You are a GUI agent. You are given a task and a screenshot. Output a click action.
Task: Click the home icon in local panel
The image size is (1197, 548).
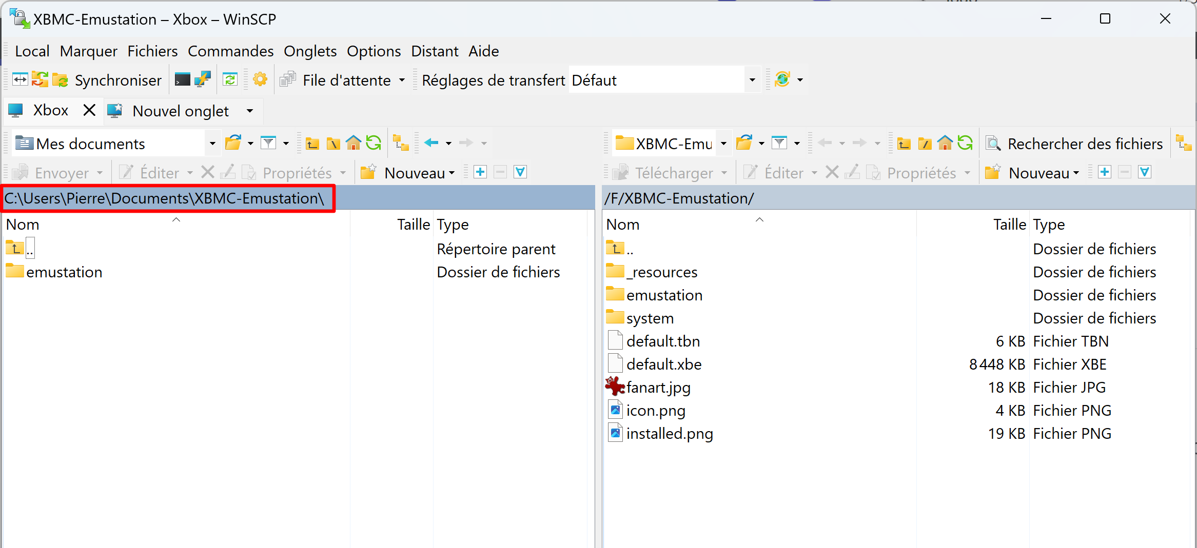click(354, 143)
